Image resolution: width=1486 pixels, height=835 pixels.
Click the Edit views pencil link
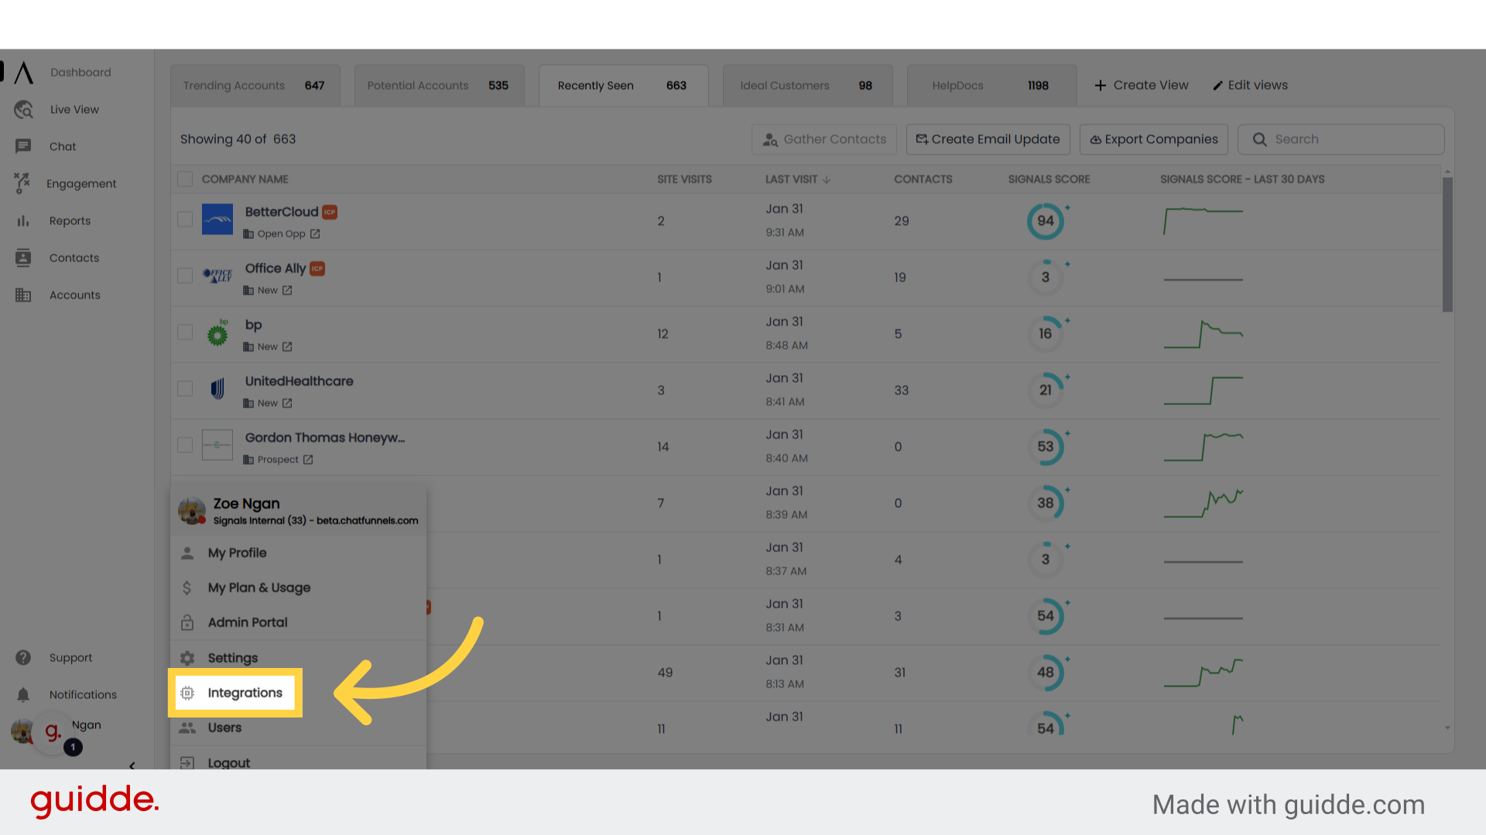(1250, 85)
